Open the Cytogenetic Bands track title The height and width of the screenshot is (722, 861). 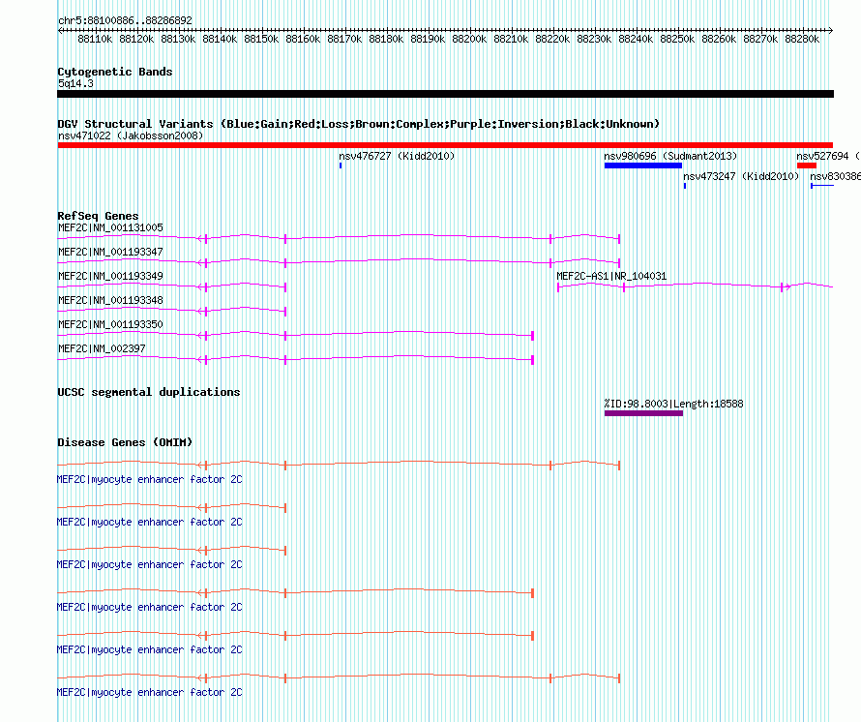pos(115,72)
